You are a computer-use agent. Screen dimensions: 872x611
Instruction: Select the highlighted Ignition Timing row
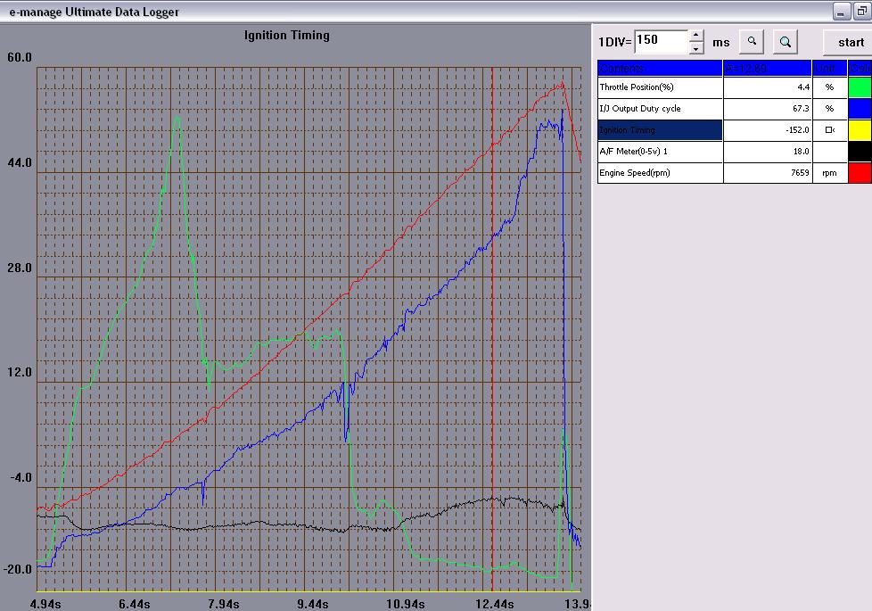click(660, 130)
